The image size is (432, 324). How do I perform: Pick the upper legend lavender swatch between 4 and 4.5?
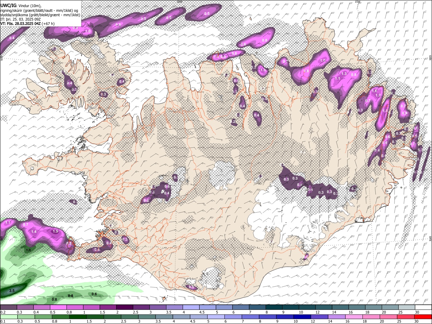pyautogui.click(x=191, y=307)
